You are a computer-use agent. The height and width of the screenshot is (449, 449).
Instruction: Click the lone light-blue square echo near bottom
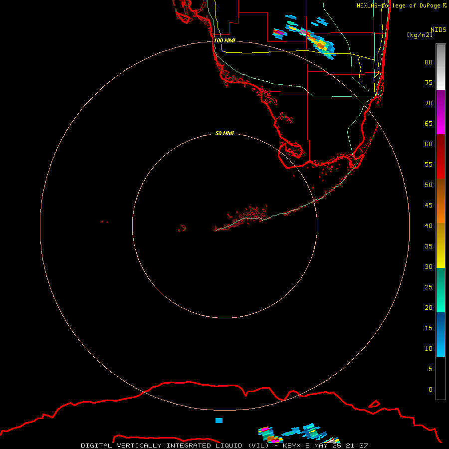[219, 421]
